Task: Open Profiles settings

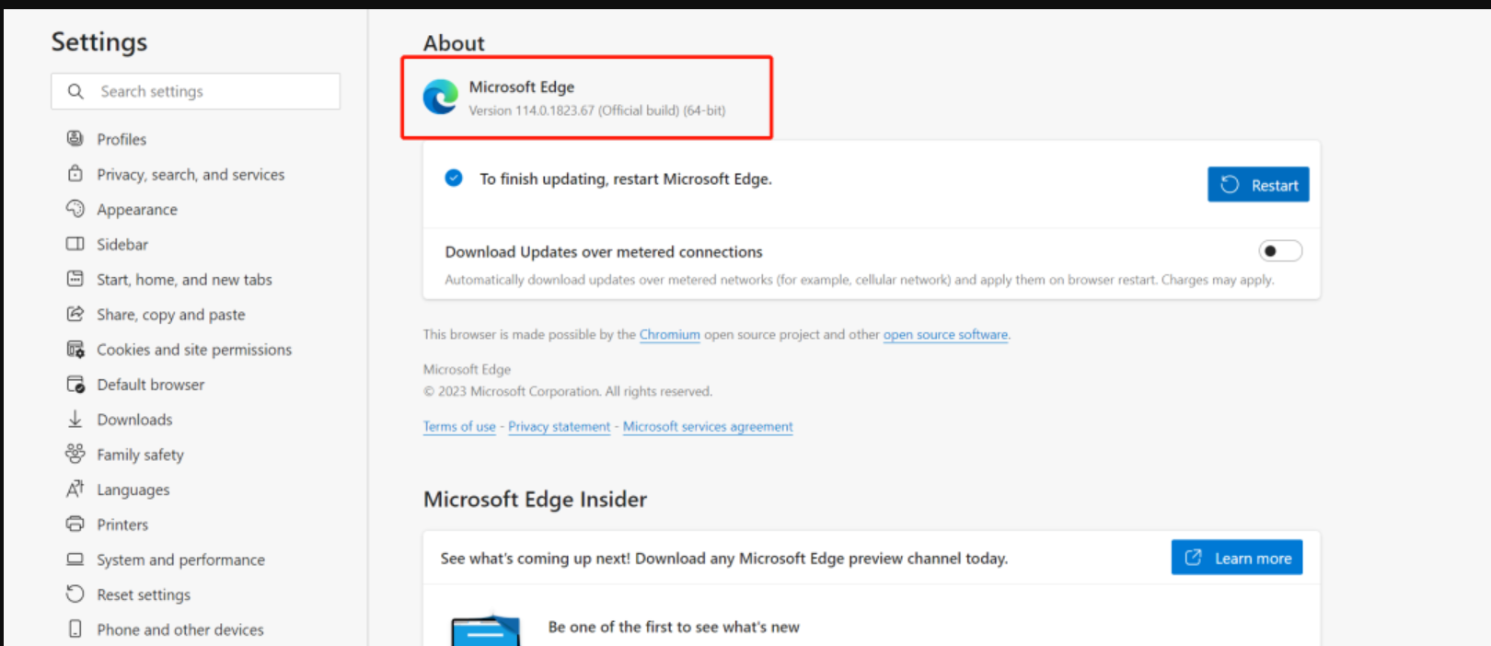Action: pyautogui.click(x=121, y=139)
